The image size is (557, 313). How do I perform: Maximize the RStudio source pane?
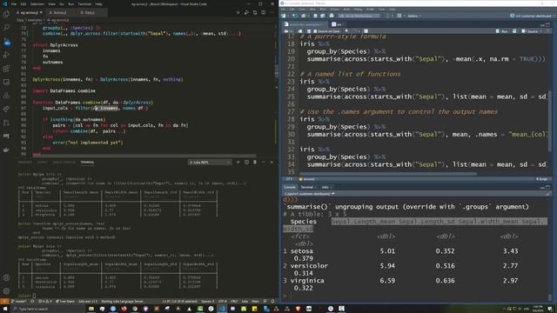coord(548,24)
